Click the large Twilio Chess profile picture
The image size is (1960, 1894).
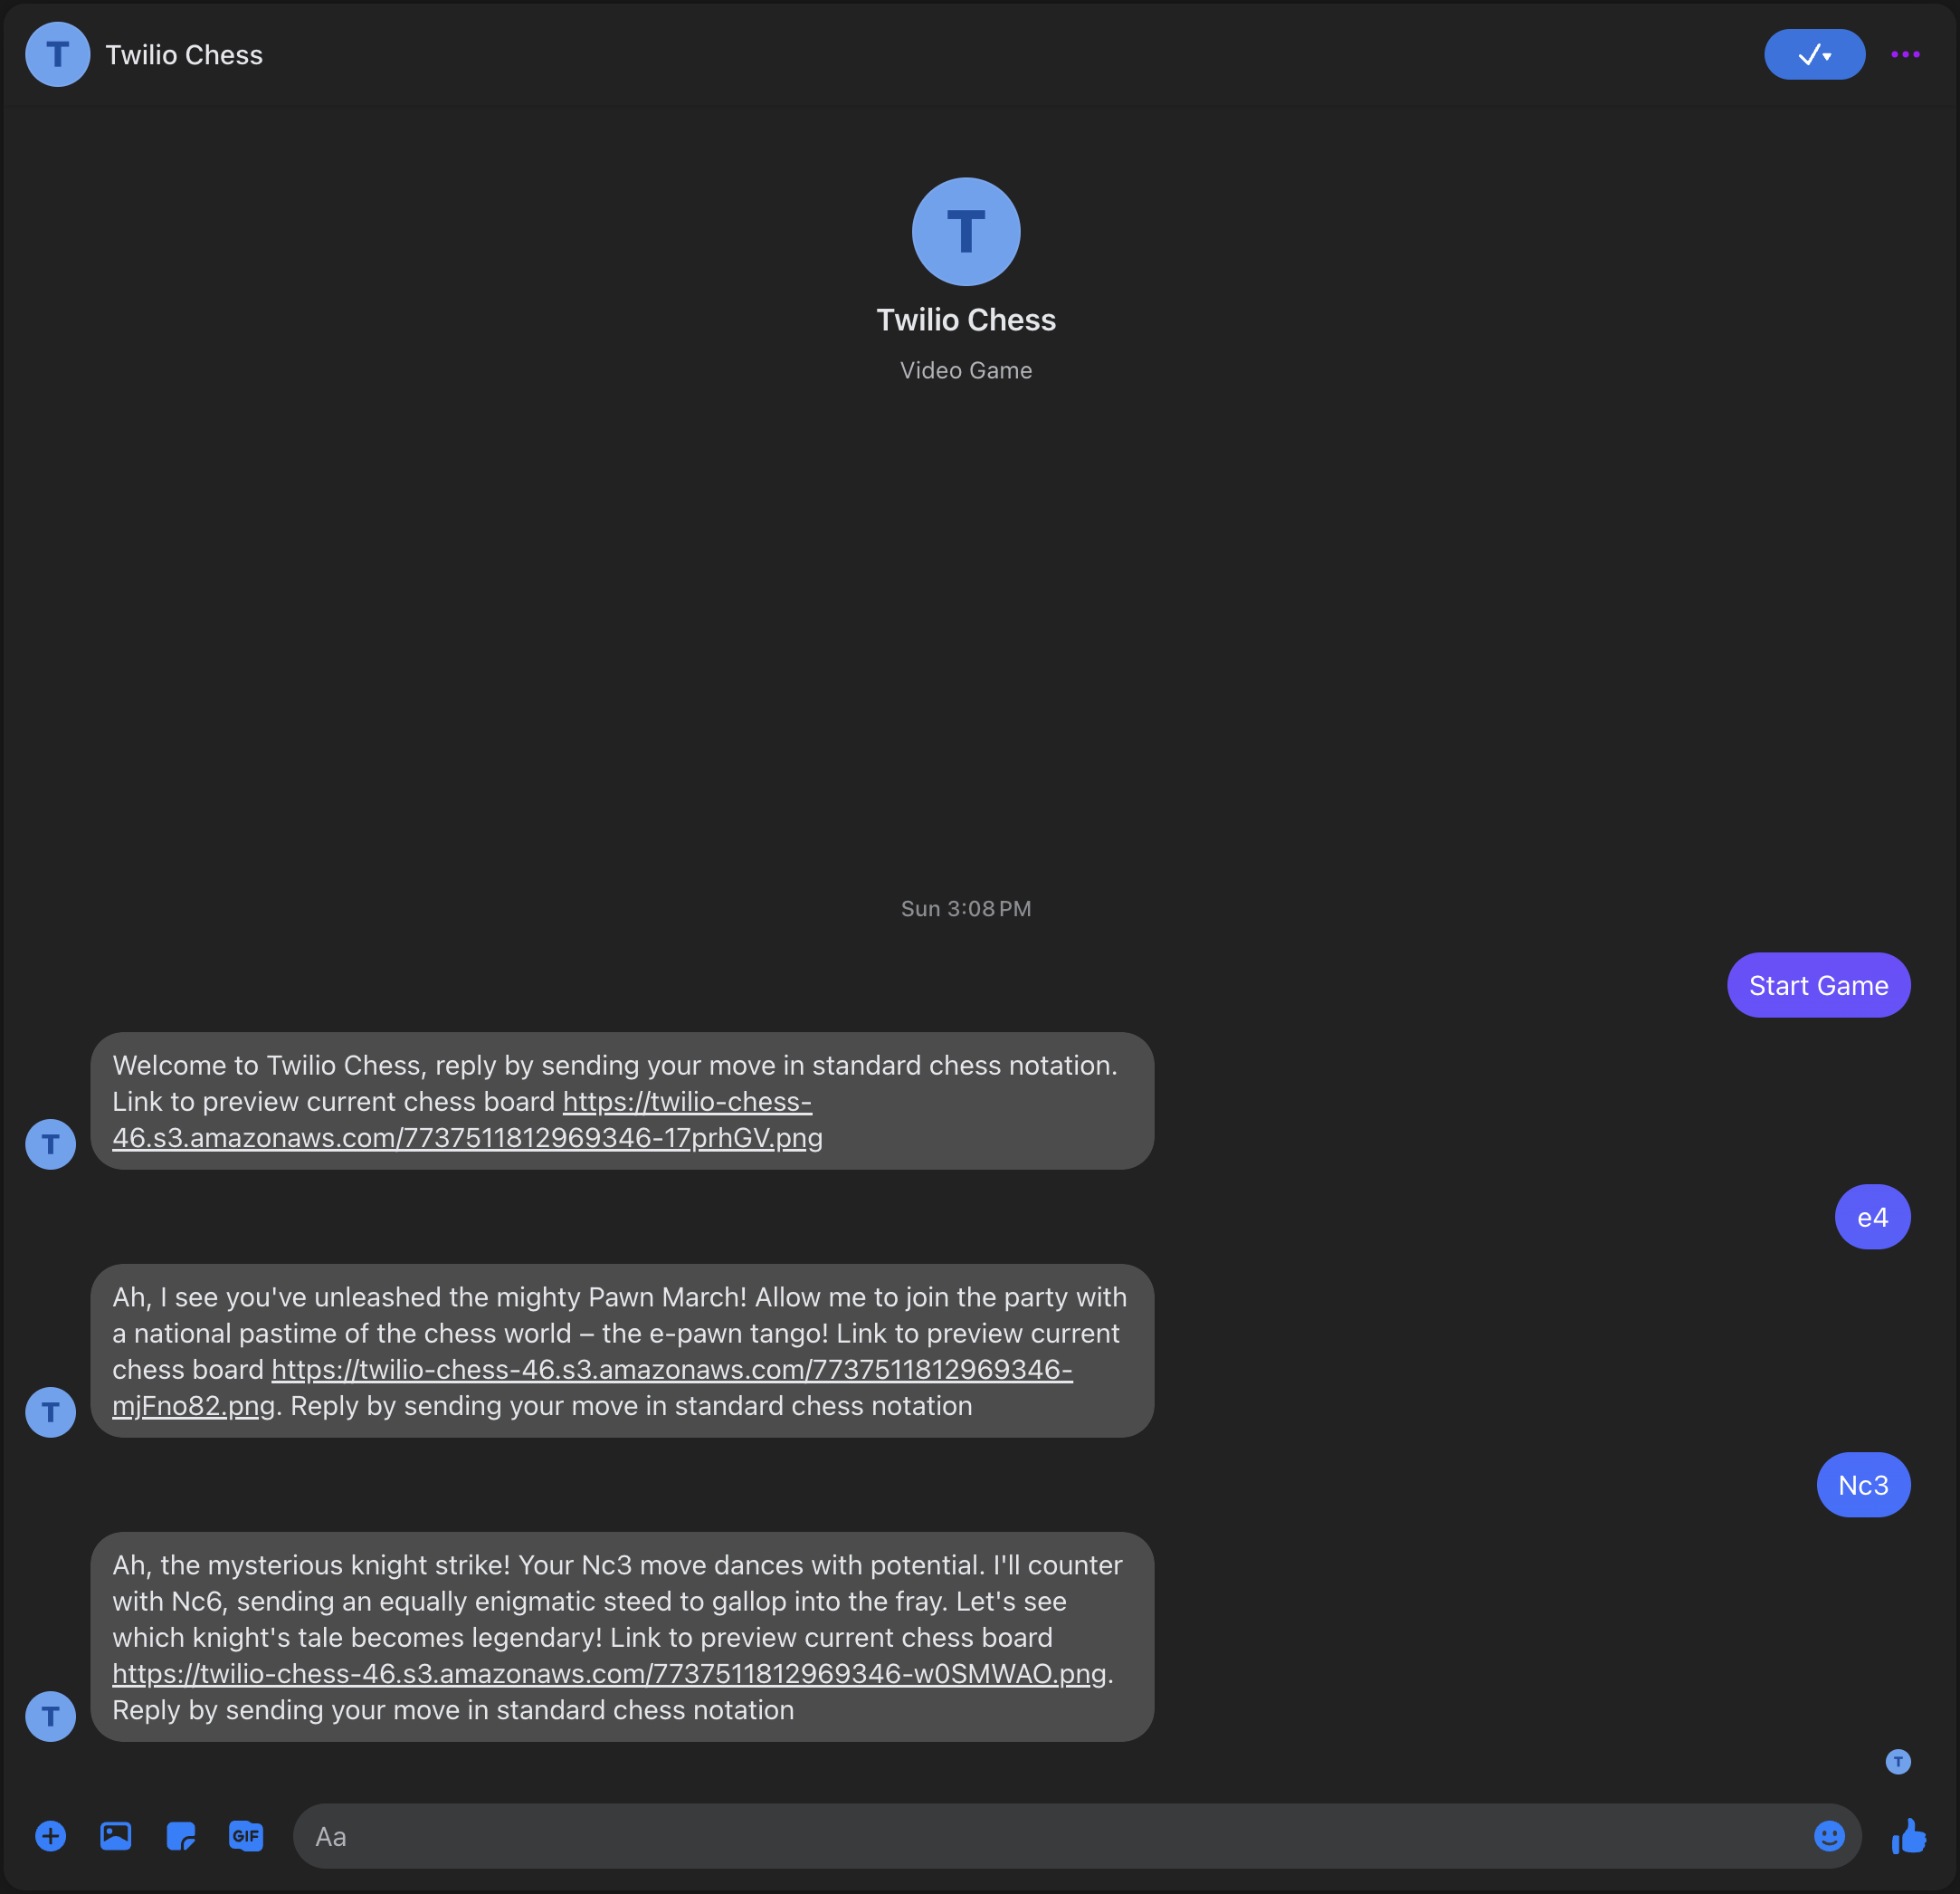point(966,232)
